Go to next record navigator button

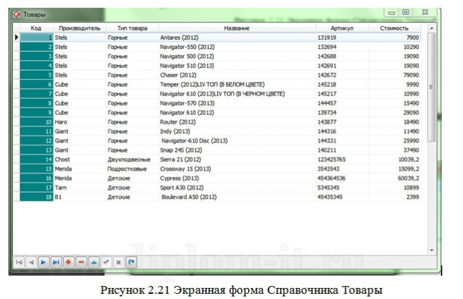pos(44,262)
